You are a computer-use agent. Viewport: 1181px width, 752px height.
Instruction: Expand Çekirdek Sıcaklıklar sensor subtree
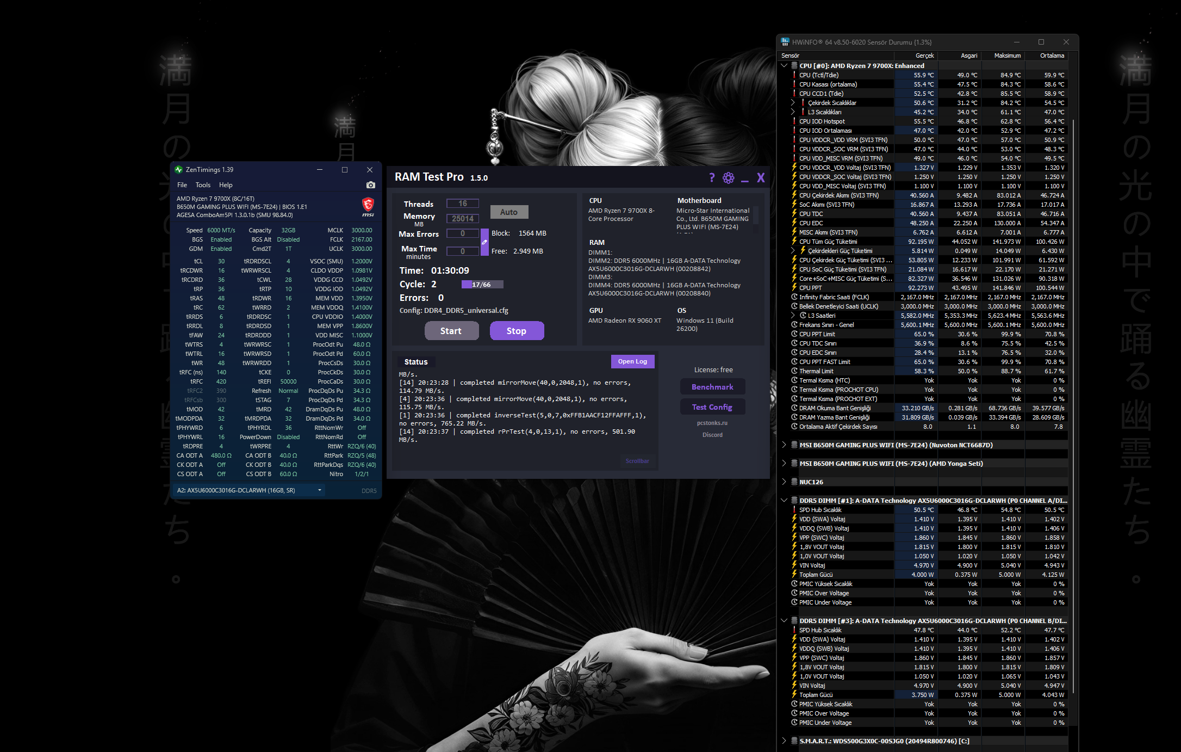pos(793,103)
